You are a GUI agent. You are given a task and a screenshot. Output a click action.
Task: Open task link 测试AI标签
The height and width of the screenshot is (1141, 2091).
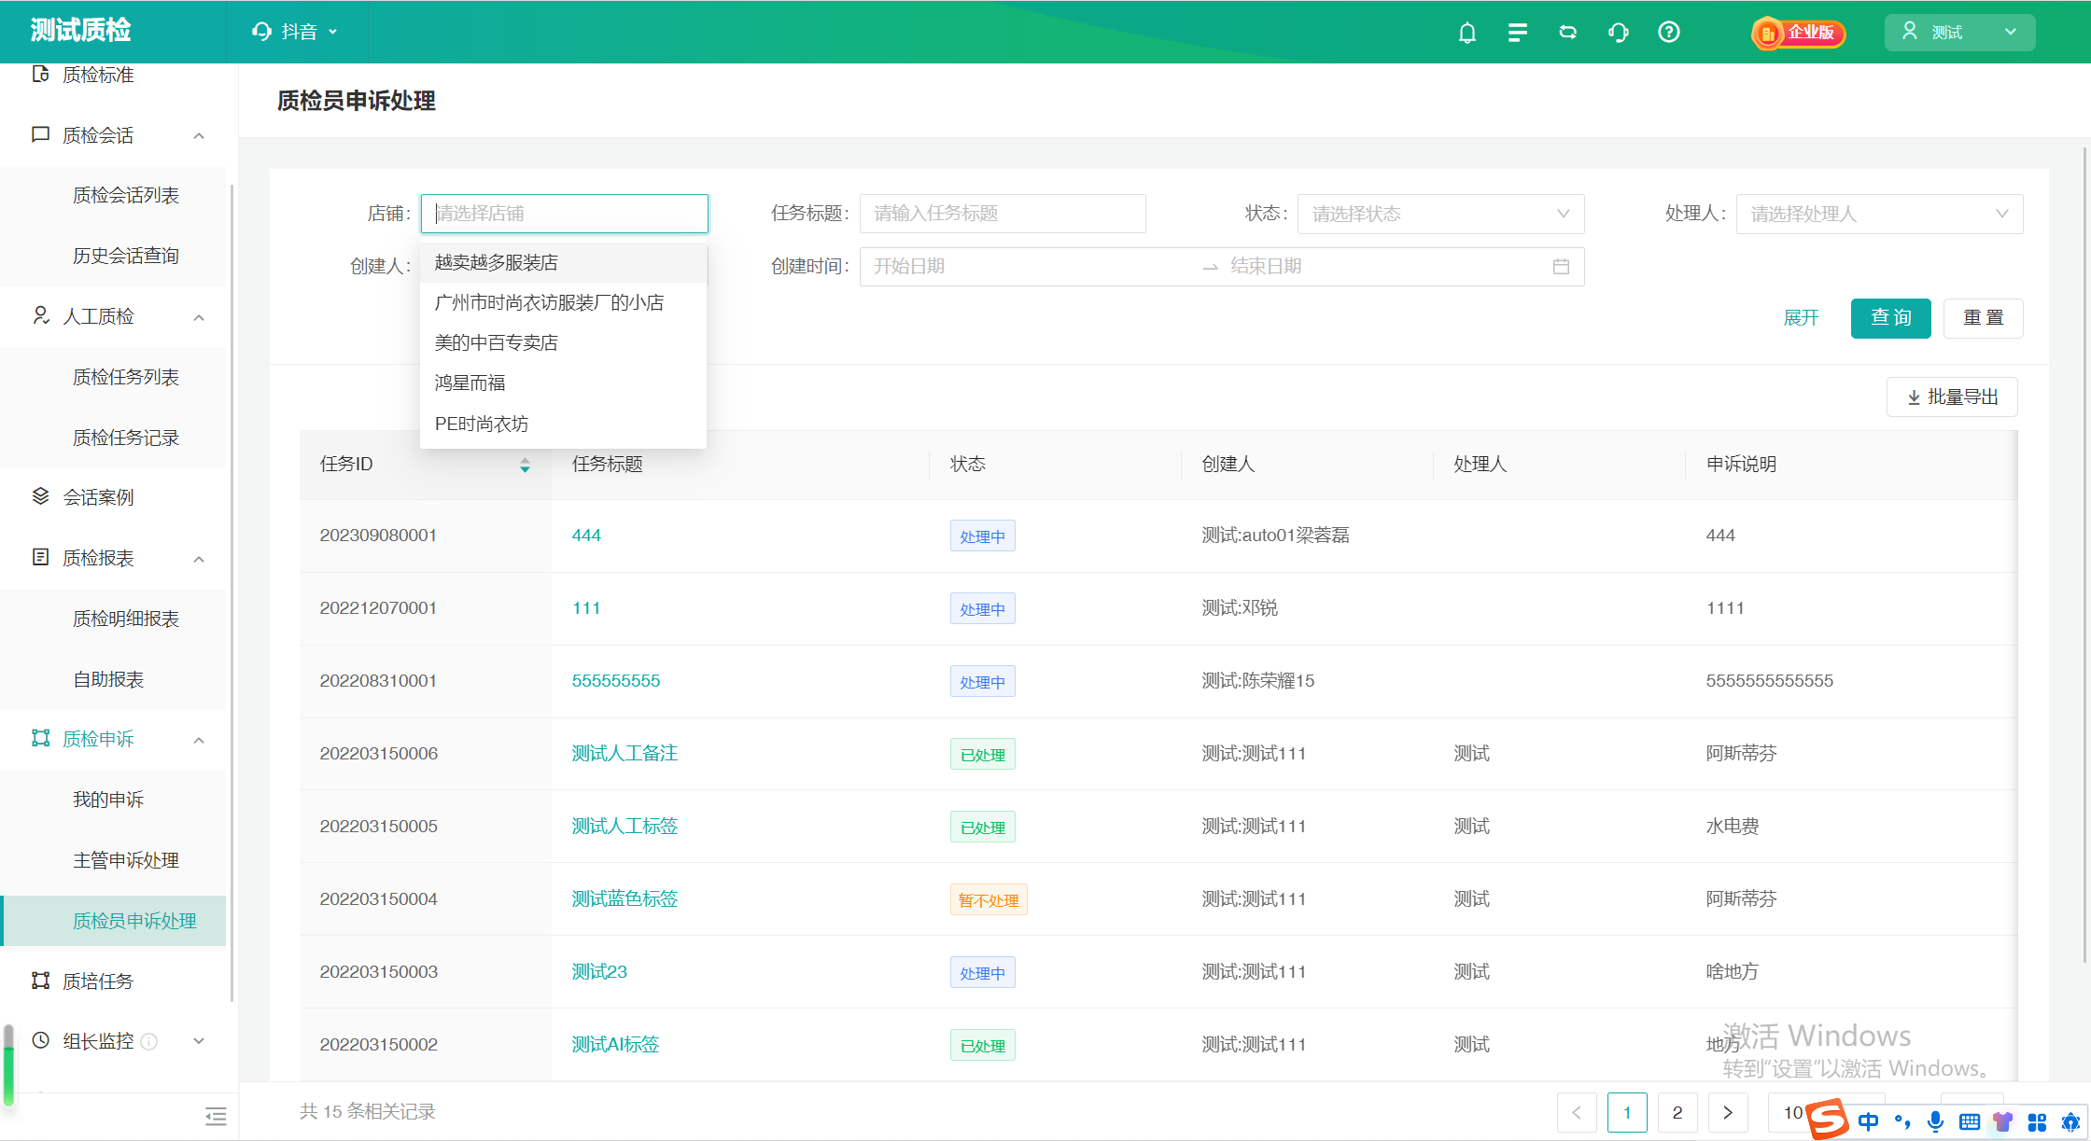pyautogui.click(x=615, y=1045)
